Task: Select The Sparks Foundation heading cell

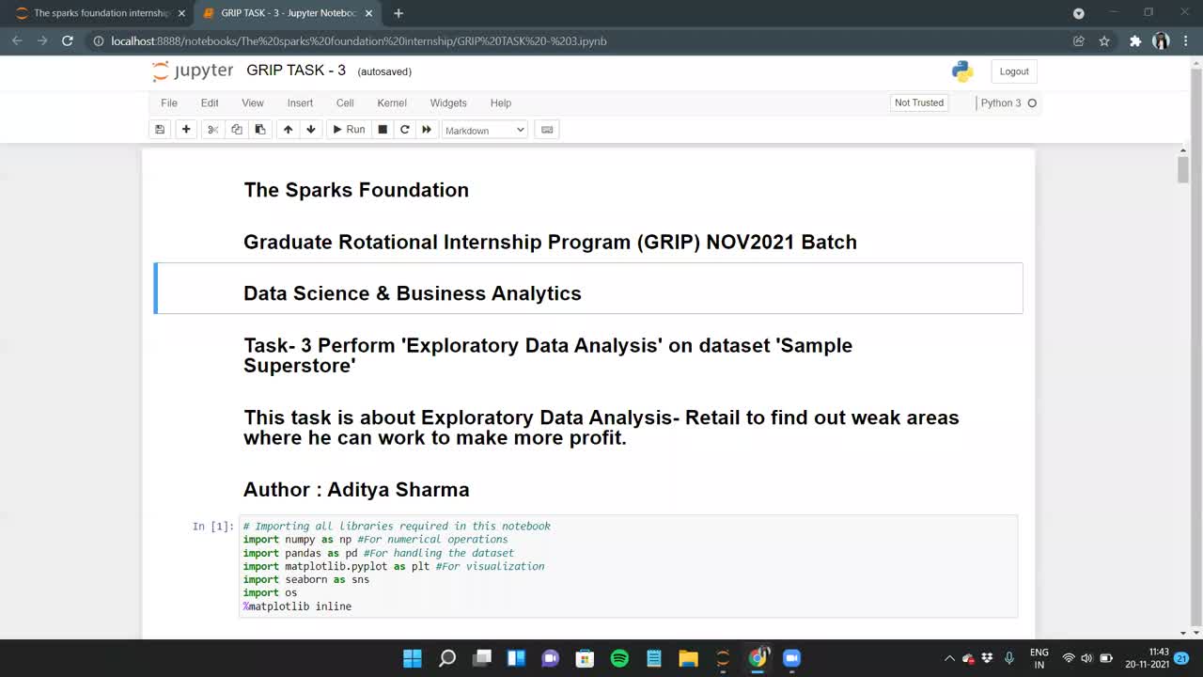Action: pos(356,190)
